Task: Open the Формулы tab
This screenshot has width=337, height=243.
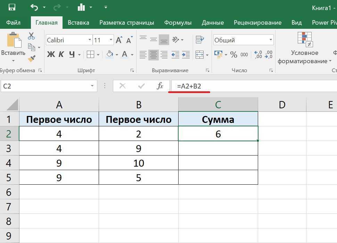Action: tap(178, 23)
